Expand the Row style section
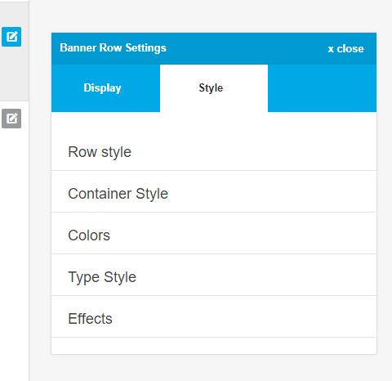The height and width of the screenshot is (381, 392). 214,151
